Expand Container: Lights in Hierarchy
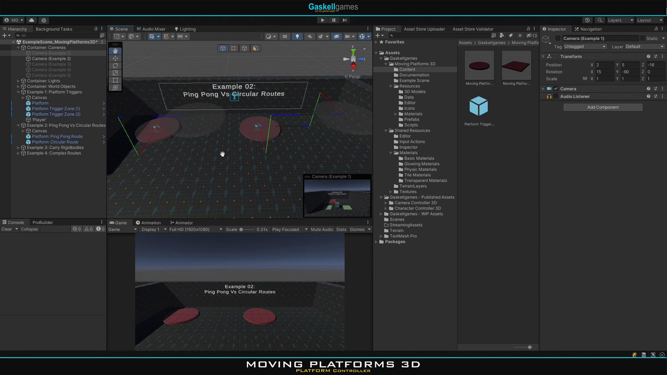 point(18,81)
